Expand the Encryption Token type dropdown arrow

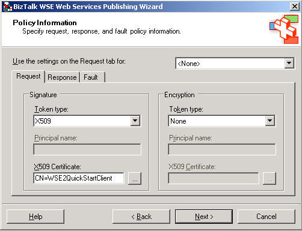(x=270, y=121)
